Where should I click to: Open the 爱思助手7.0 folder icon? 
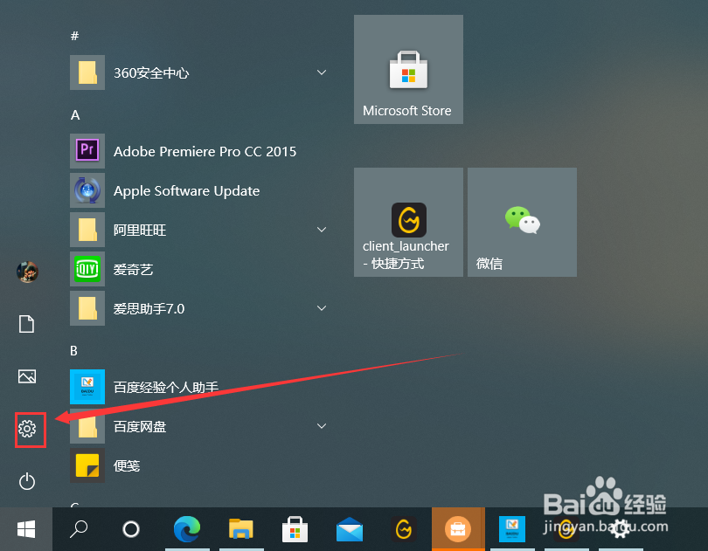click(87, 308)
